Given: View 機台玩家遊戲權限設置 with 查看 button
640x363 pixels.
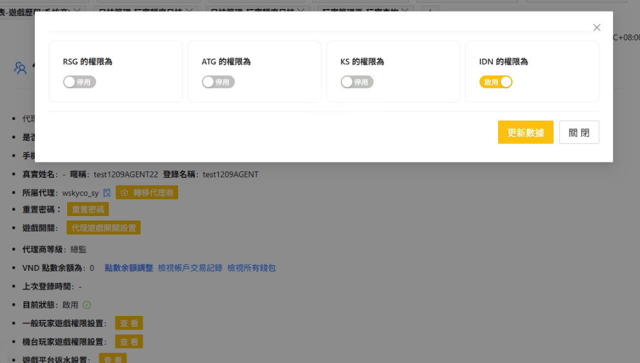Looking at the screenshot, I should coord(129,341).
